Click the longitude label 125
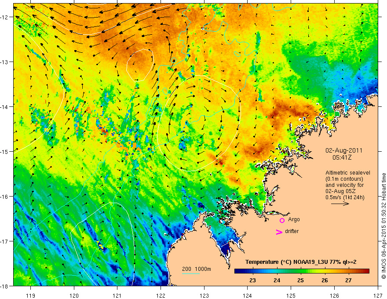Viewport: 387px width, 299px height. [x=291, y=296]
